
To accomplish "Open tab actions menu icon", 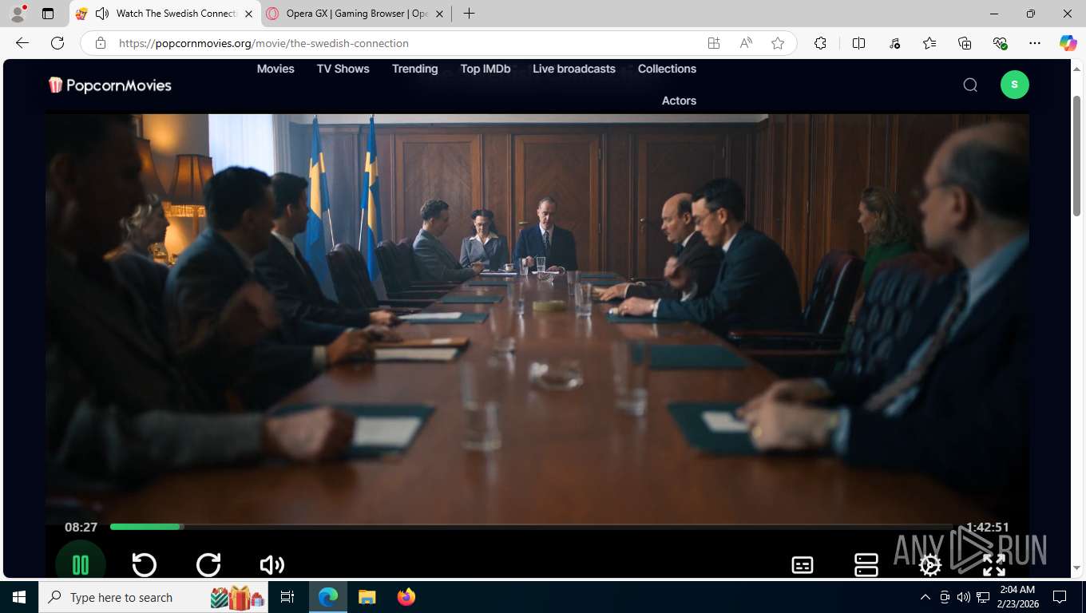I will [48, 14].
